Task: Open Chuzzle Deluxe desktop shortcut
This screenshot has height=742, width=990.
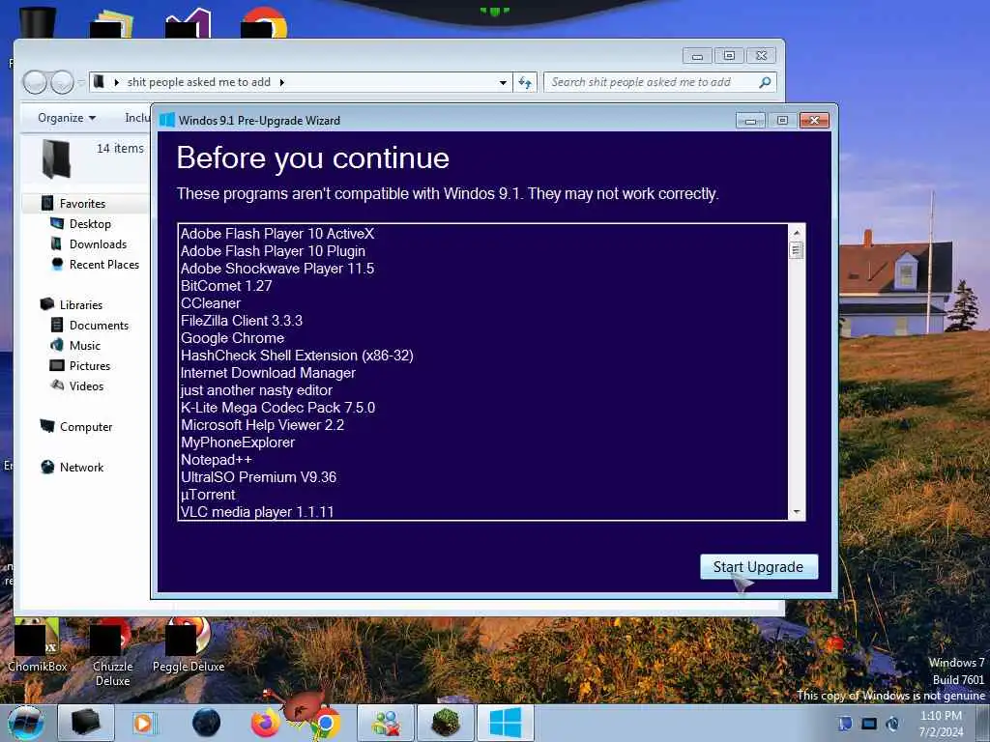Action: tap(112, 652)
